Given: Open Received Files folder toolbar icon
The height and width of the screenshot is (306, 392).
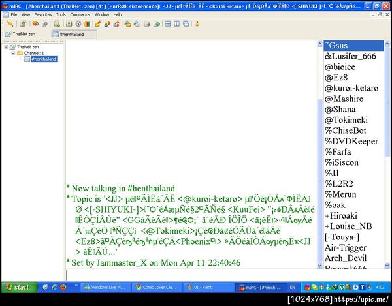Looking at the screenshot, I should tap(127, 24).
